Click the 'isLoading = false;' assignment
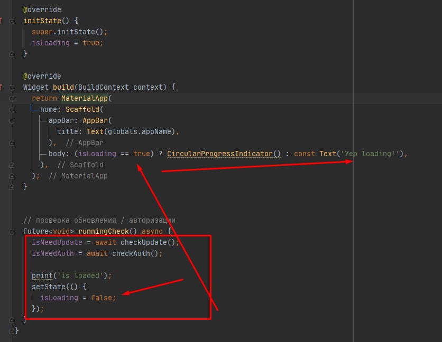This screenshot has height=342, width=442. pyautogui.click(x=78, y=298)
